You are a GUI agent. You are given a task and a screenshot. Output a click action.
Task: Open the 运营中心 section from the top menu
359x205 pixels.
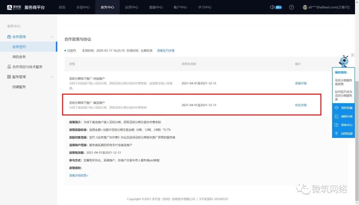[x=132, y=7]
